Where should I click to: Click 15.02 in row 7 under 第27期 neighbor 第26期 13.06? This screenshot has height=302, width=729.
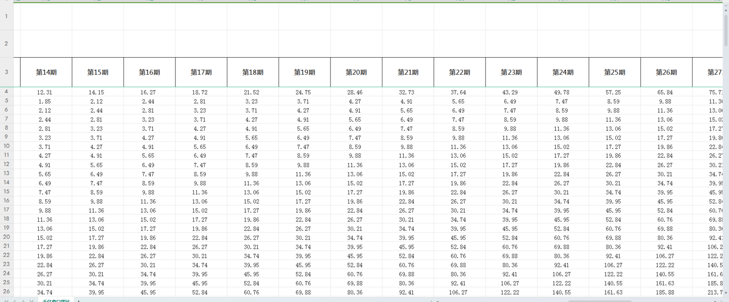[708, 119]
